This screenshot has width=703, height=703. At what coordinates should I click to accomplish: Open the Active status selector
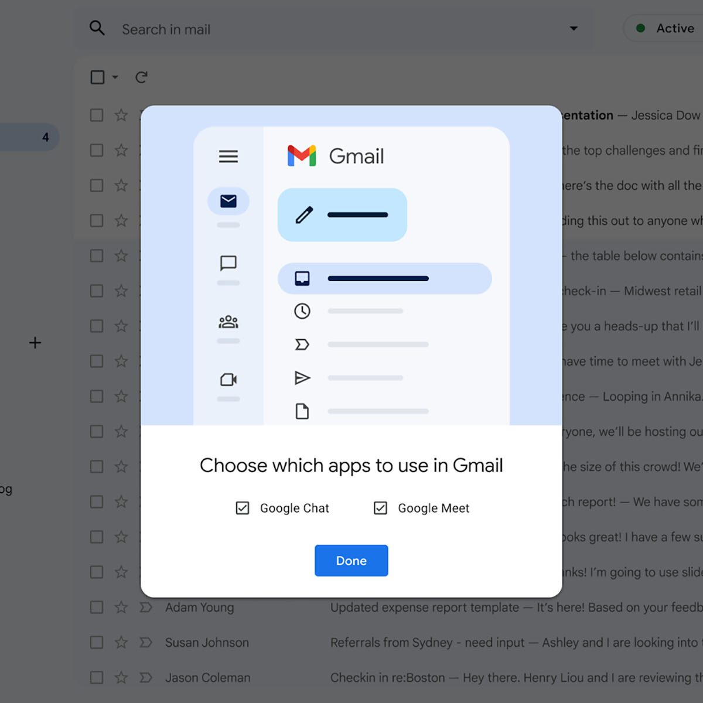(x=663, y=28)
